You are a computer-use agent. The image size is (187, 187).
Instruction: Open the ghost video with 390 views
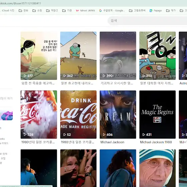point(118,55)
